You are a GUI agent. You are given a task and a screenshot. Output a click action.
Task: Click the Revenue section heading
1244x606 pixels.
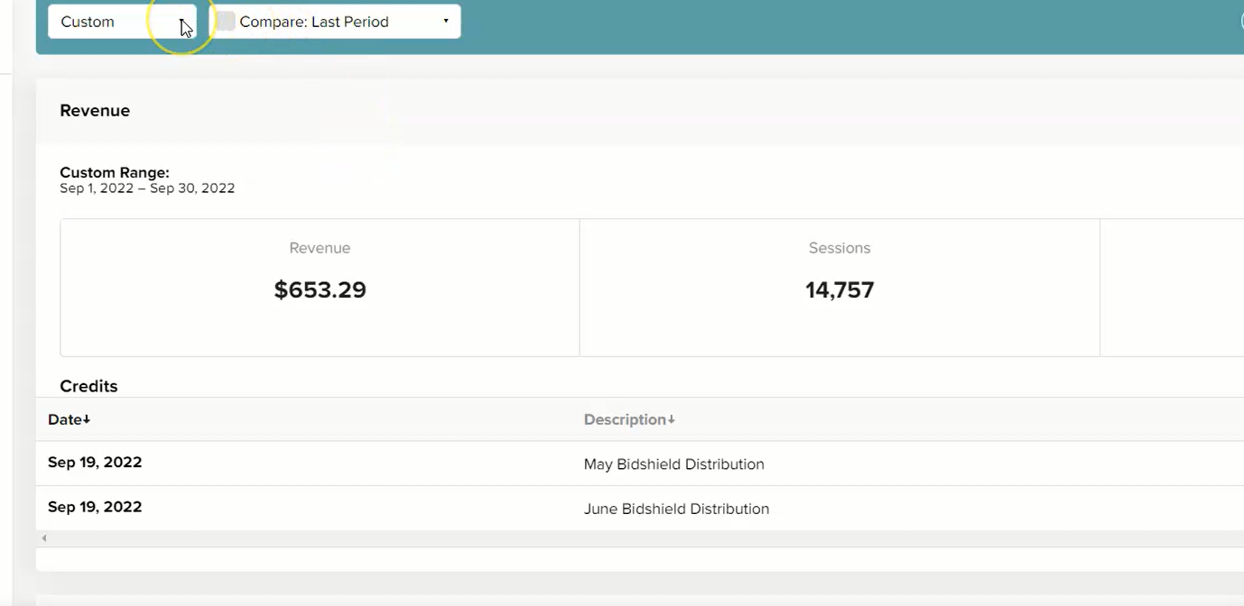coord(95,111)
